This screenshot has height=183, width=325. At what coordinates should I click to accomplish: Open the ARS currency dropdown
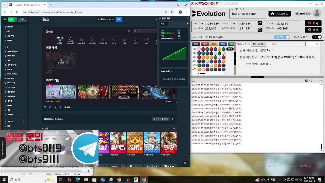tap(68, 107)
